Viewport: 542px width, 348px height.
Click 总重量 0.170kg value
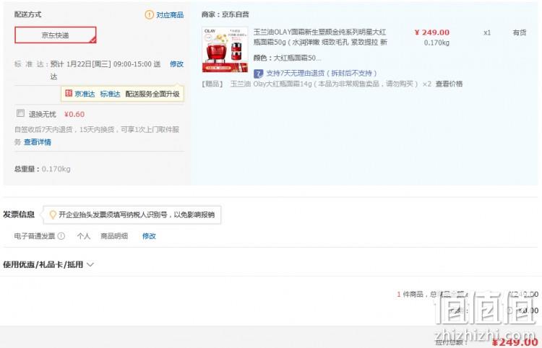point(56,169)
